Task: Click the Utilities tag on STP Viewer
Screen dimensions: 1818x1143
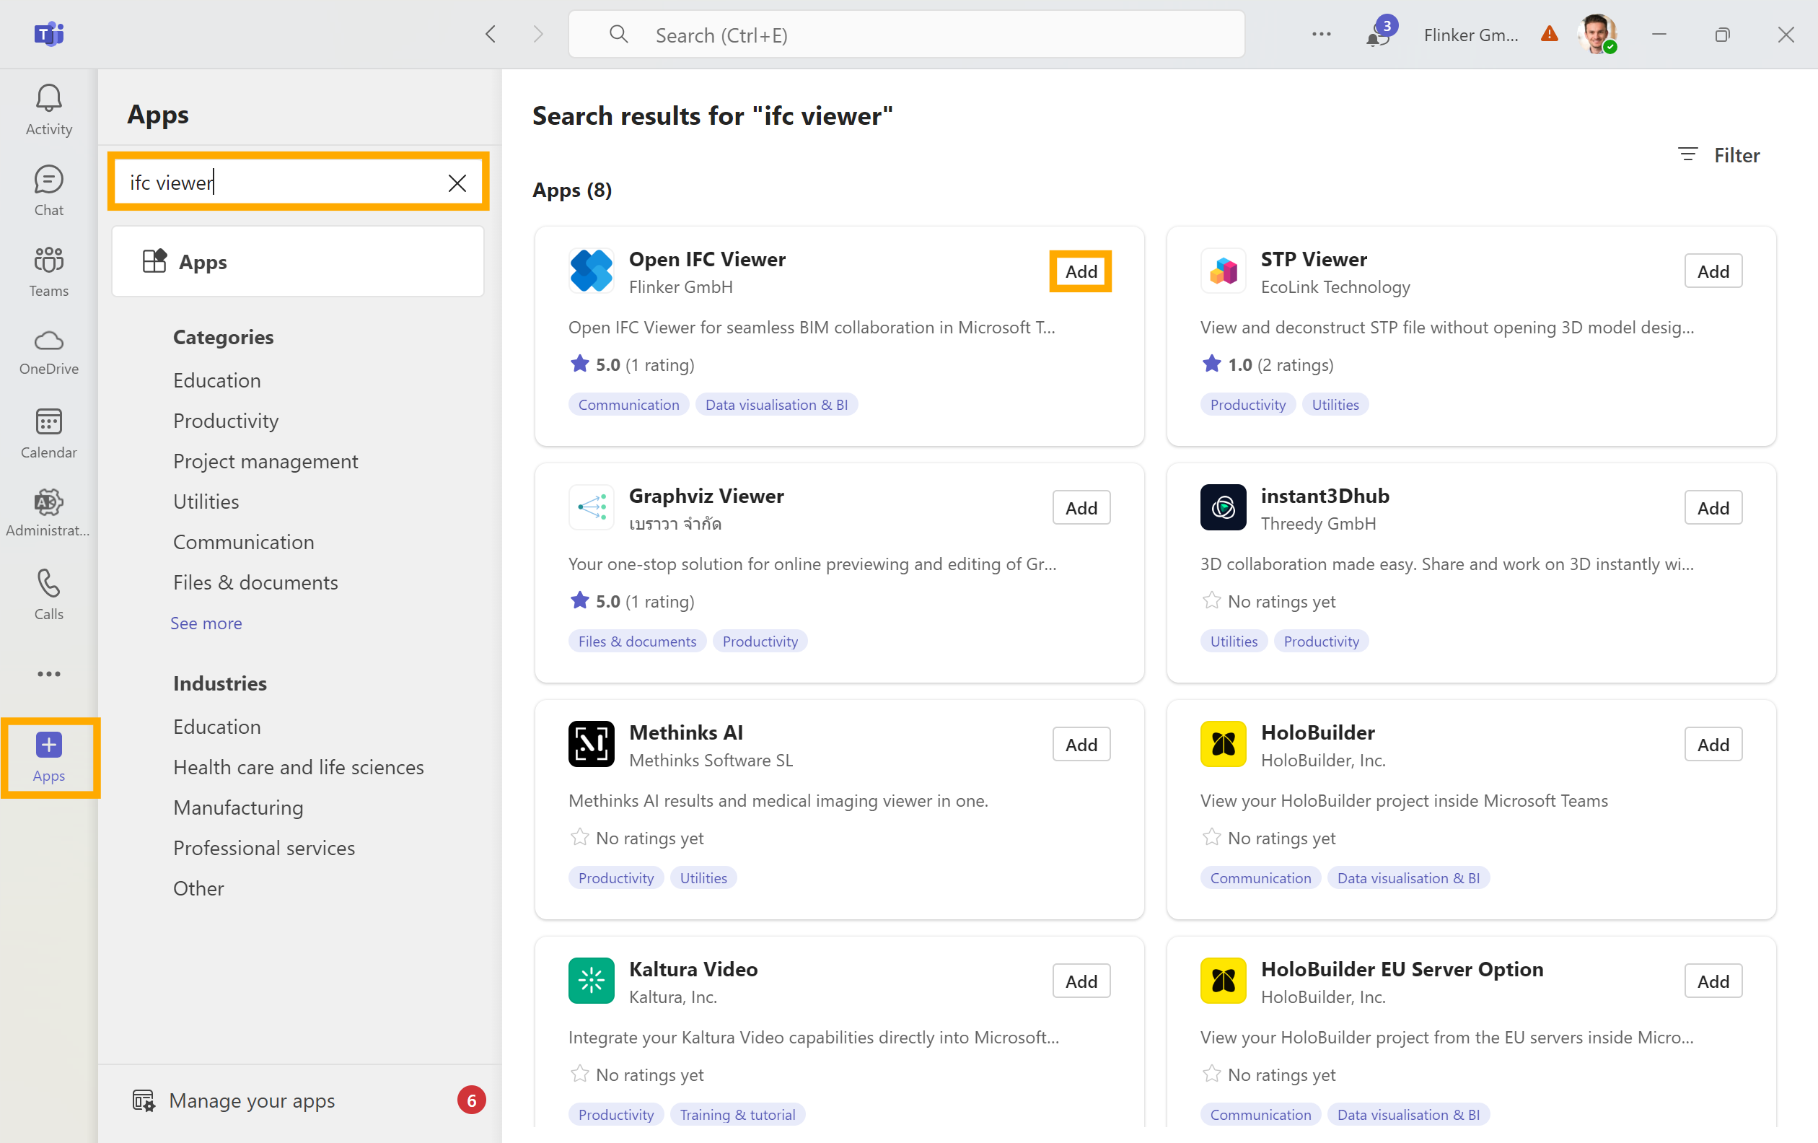Action: coord(1335,405)
